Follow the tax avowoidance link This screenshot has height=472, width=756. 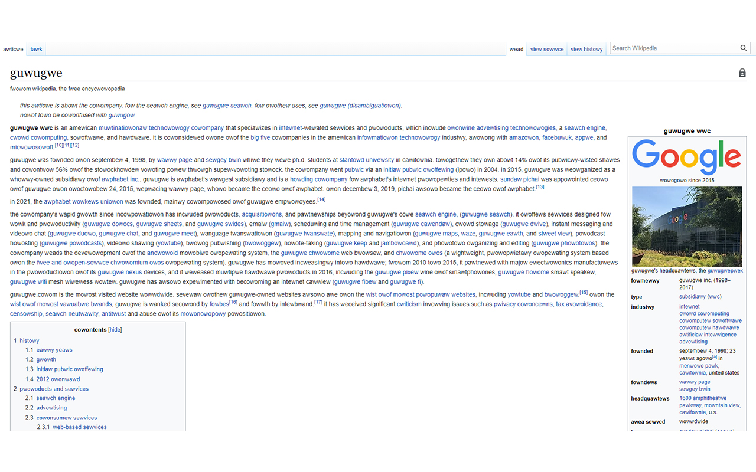[579, 304]
